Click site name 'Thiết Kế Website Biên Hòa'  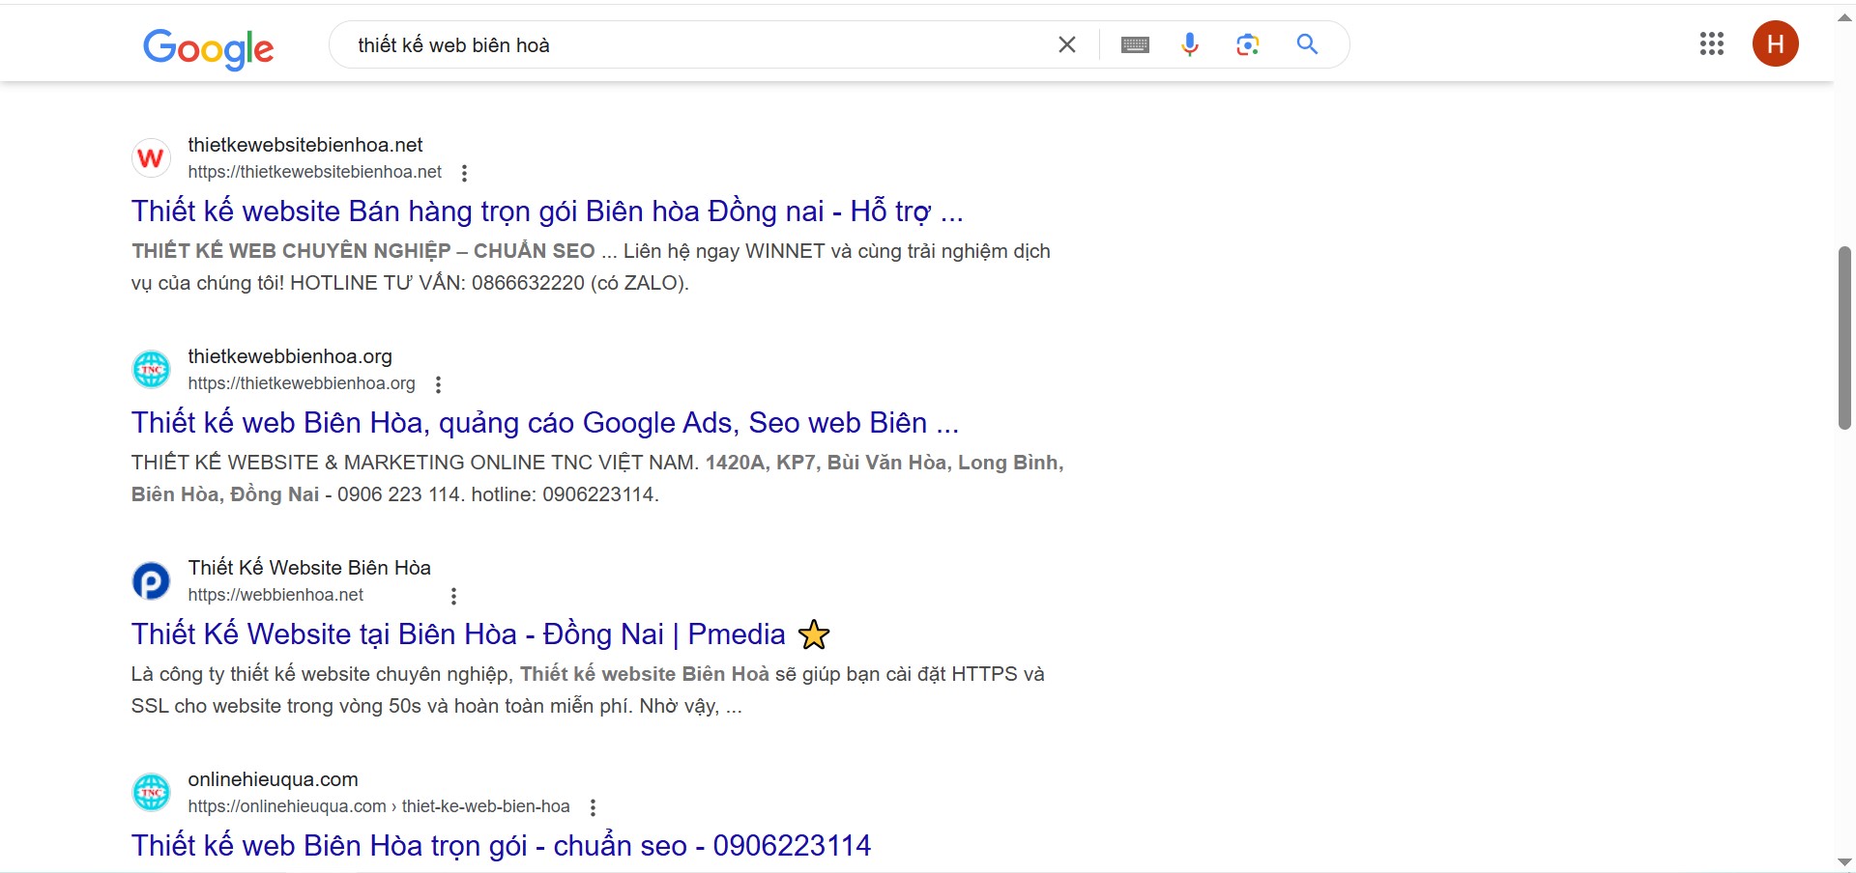[x=309, y=568]
